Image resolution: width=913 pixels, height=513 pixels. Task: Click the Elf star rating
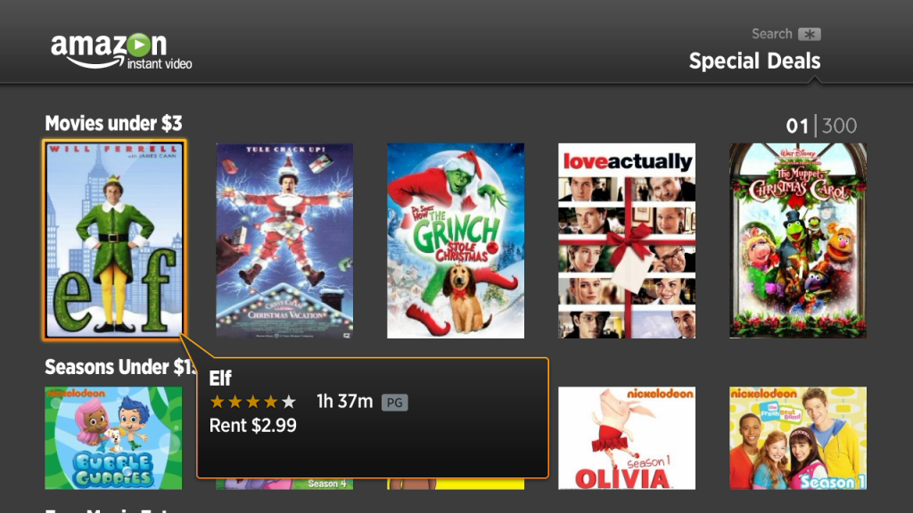coord(252,402)
